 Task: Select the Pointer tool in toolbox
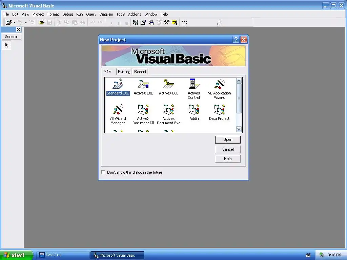pyautogui.click(x=7, y=45)
